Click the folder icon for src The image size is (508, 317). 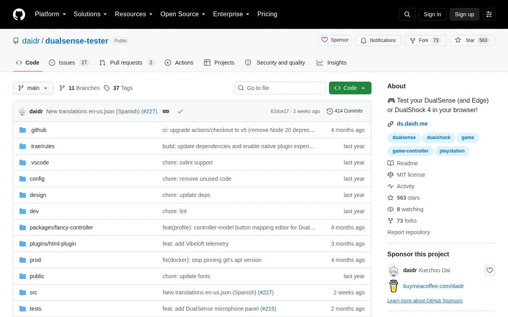point(23,292)
